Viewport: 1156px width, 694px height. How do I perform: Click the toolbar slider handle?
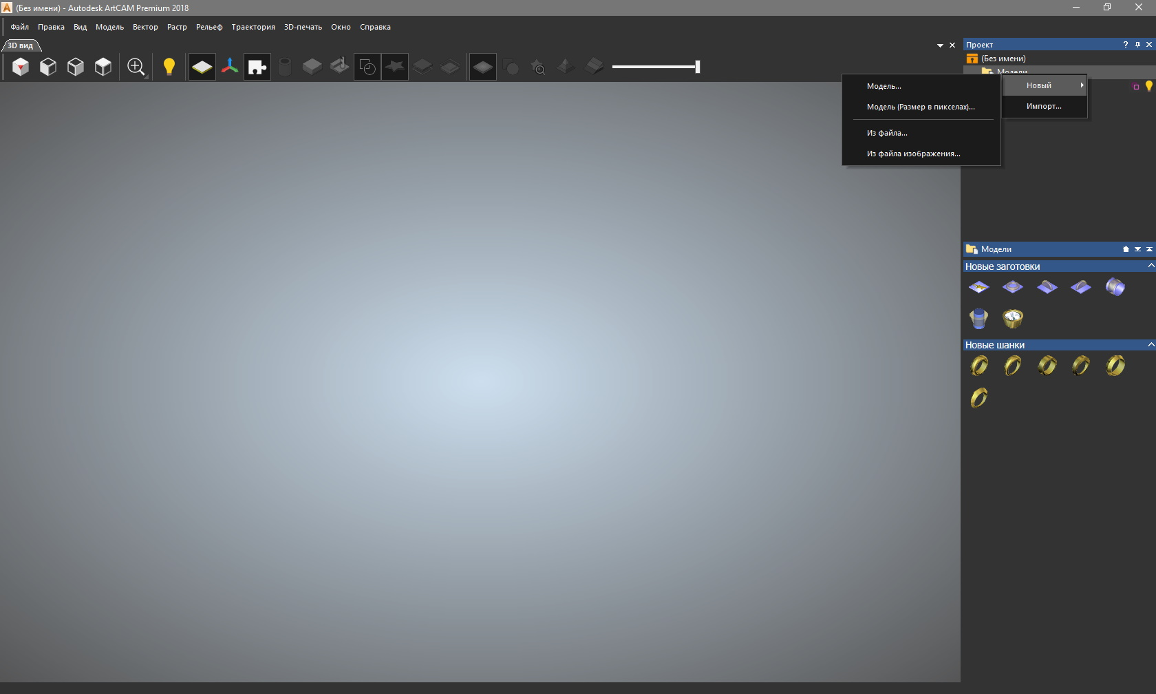pyautogui.click(x=697, y=67)
